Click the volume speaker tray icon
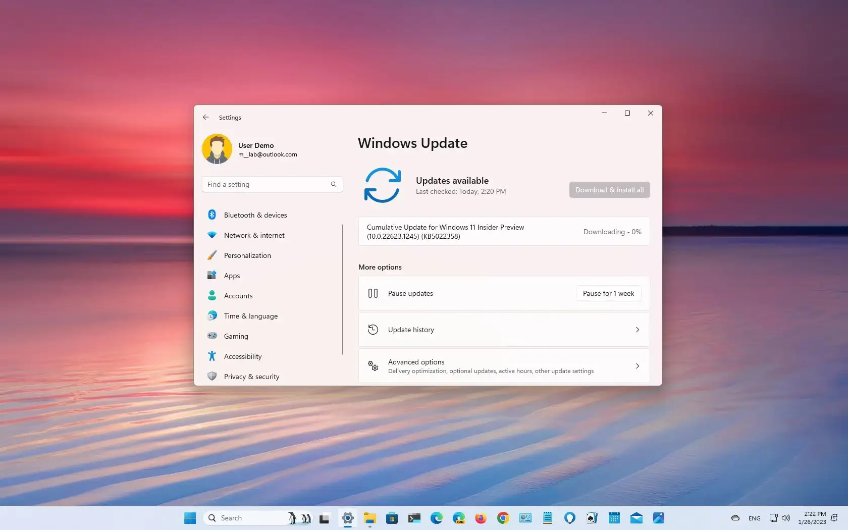 pyautogui.click(x=786, y=518)
